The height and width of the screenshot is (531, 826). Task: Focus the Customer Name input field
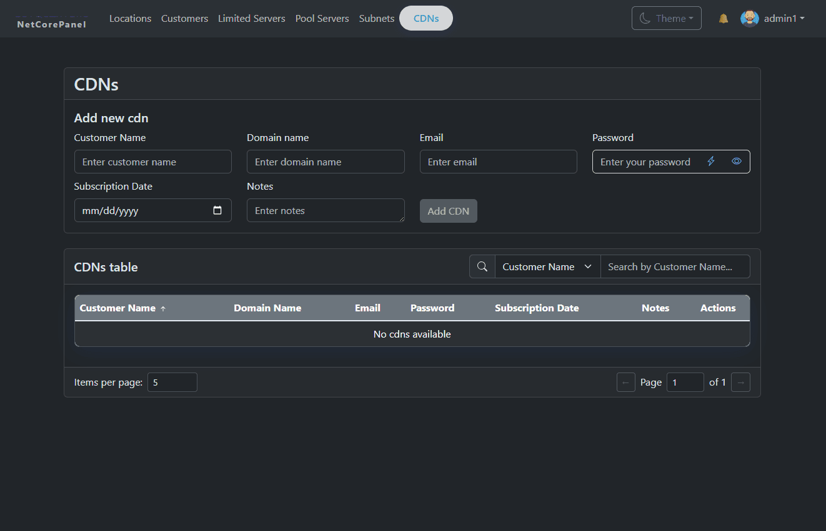(153, 162)
